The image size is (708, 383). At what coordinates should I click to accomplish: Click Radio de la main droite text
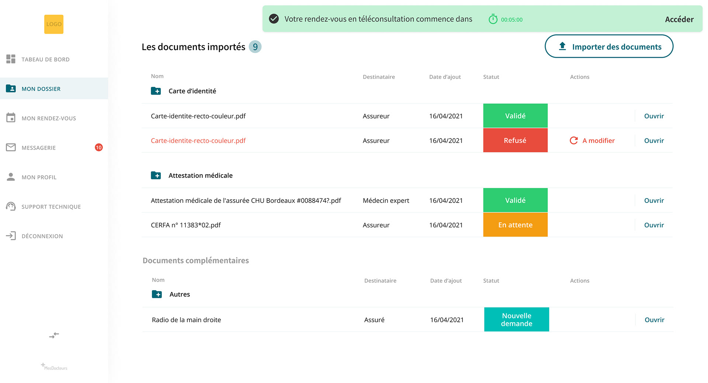pyautogui.click(x=186, y=320)
